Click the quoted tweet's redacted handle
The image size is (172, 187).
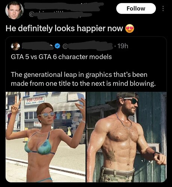[x=89, y=46]
